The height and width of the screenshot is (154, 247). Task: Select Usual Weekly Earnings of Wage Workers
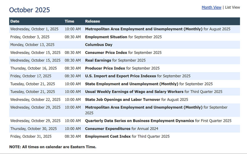[x=134, y=92]
